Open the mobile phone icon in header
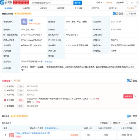 pyautogui.click(x=127, y=2)
